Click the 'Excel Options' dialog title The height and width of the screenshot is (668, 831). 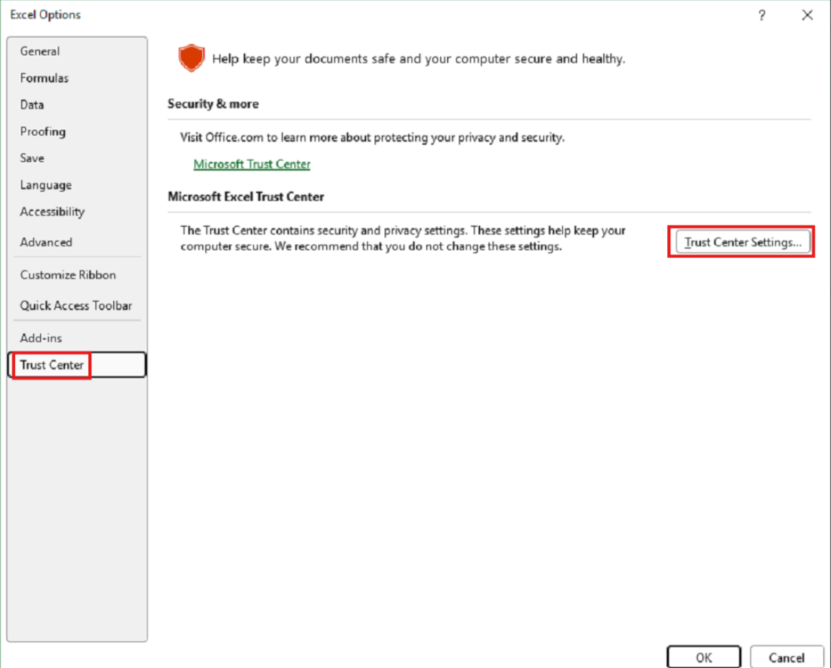tap(45, 14)
